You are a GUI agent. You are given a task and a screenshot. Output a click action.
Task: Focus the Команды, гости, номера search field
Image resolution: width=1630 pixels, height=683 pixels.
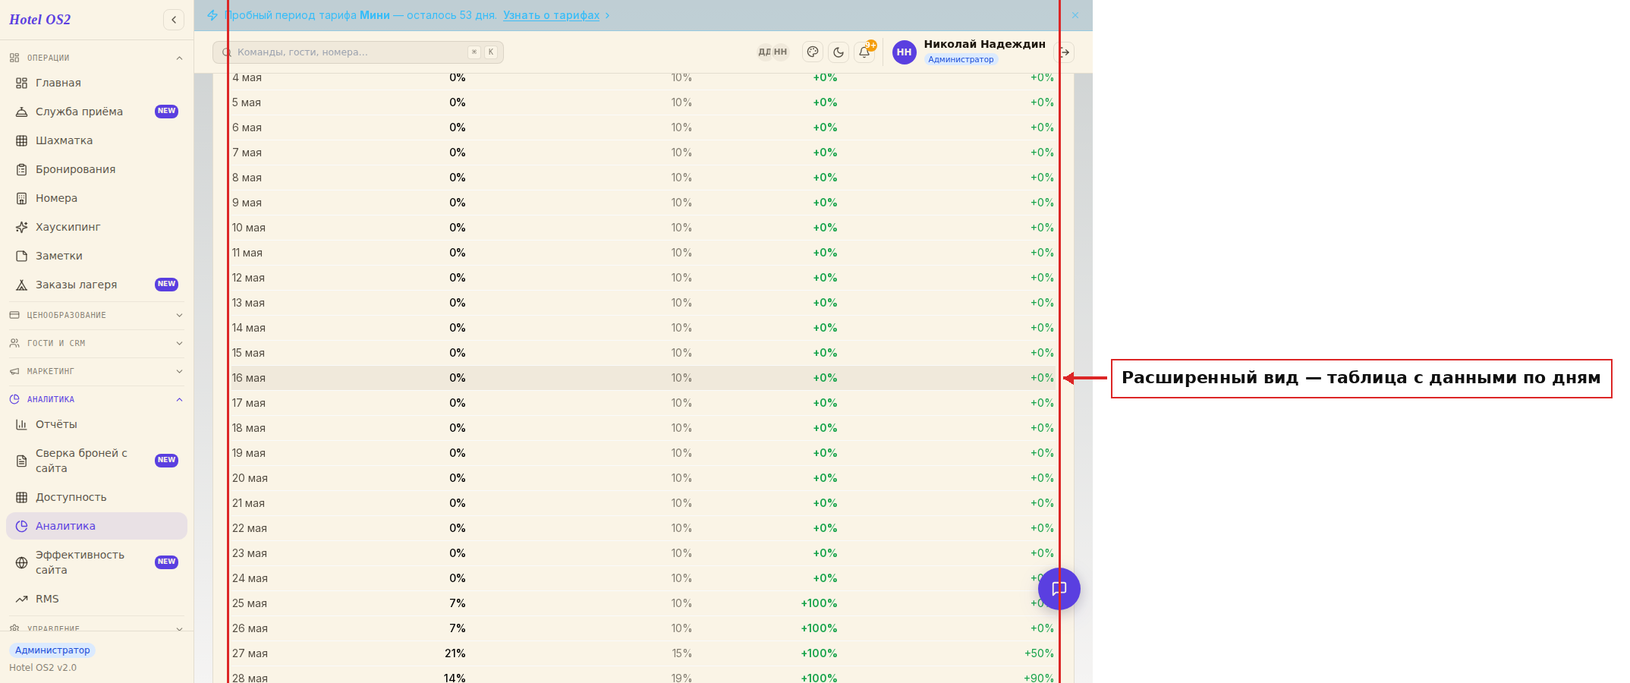358,52
